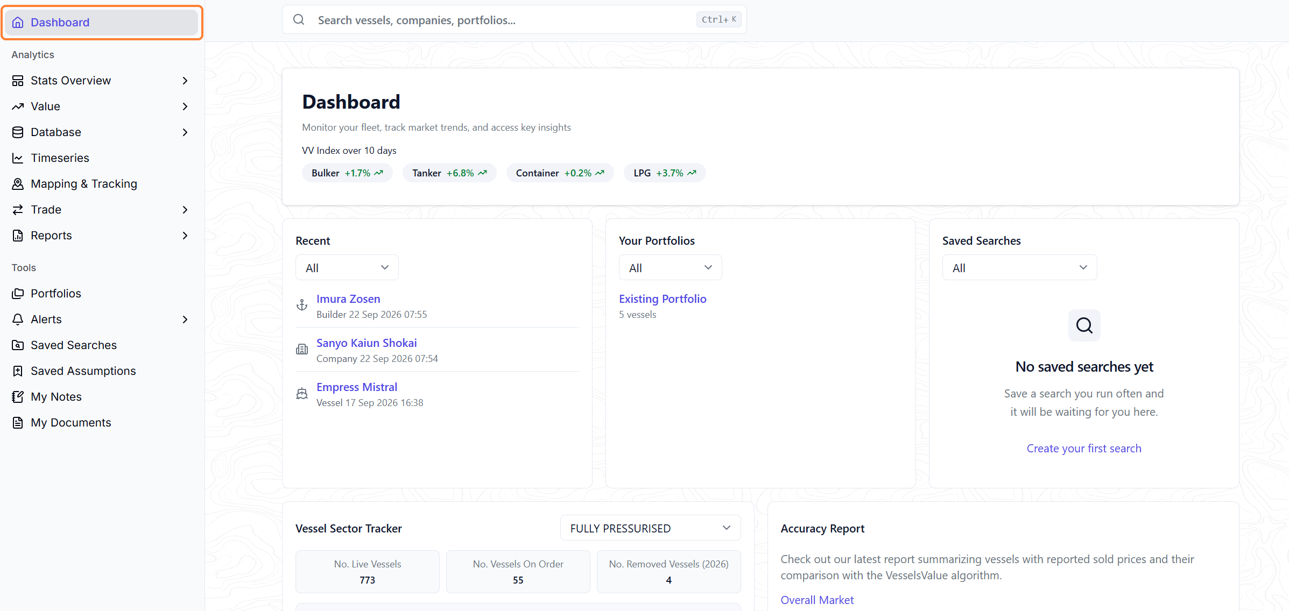Expand the Database submenu chevron
This screenshot has height=611, width=1289.
coord(185,132)
